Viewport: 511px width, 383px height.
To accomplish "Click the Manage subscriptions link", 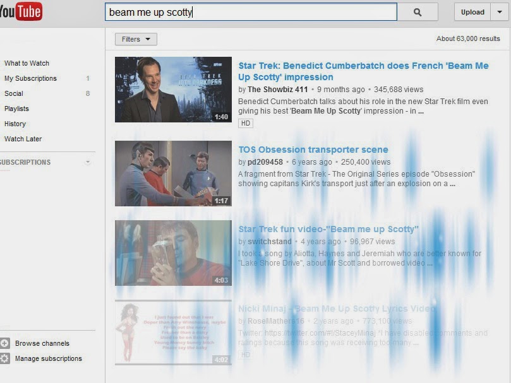I will tap(49, 358).
